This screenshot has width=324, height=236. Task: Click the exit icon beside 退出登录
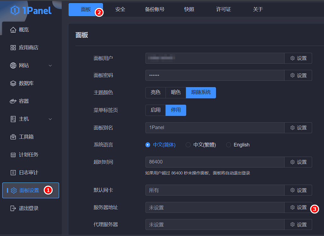pos(13,208)
